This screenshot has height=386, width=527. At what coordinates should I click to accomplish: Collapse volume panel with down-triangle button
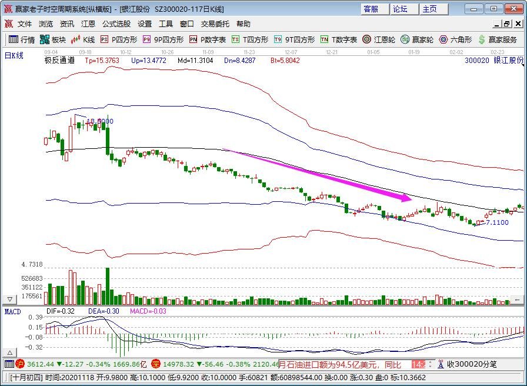coord(10,300)
